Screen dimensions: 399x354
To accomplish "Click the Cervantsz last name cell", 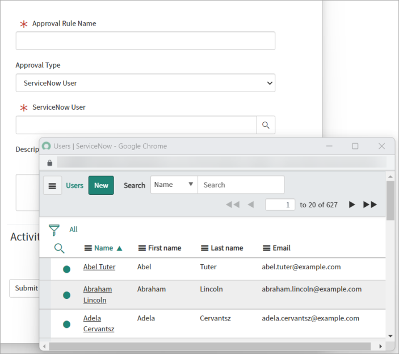I will point(215,318).
